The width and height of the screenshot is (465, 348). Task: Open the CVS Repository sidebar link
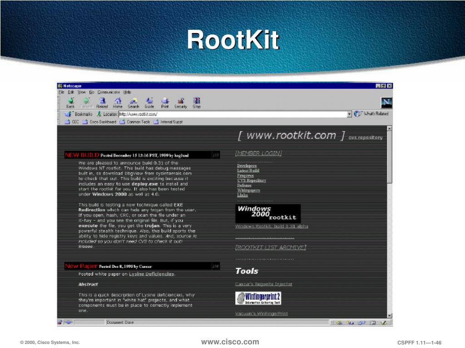pos(252,180)
